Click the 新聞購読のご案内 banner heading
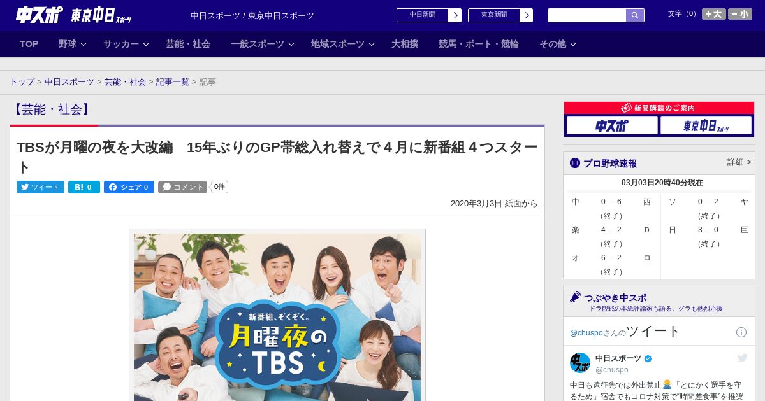Screen dimensions: 765x401 (x=659, y=108)
